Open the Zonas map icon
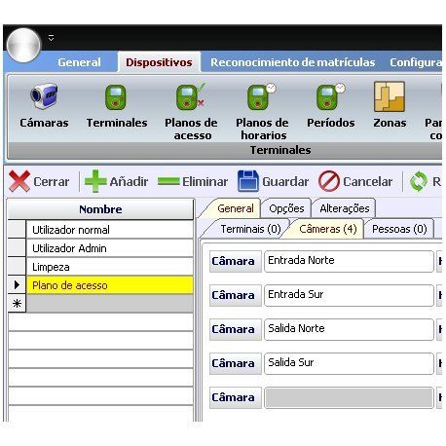The width and height of the screenshot is (446, 446). tap(390, 105)
